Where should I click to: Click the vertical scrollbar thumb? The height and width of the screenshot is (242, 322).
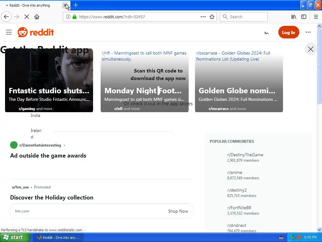319,66
